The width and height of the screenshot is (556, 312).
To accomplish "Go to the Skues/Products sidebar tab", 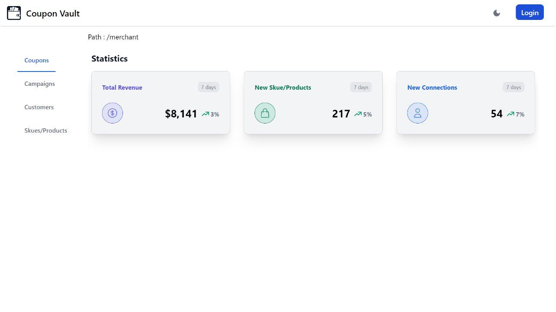I will click(46, 130).
